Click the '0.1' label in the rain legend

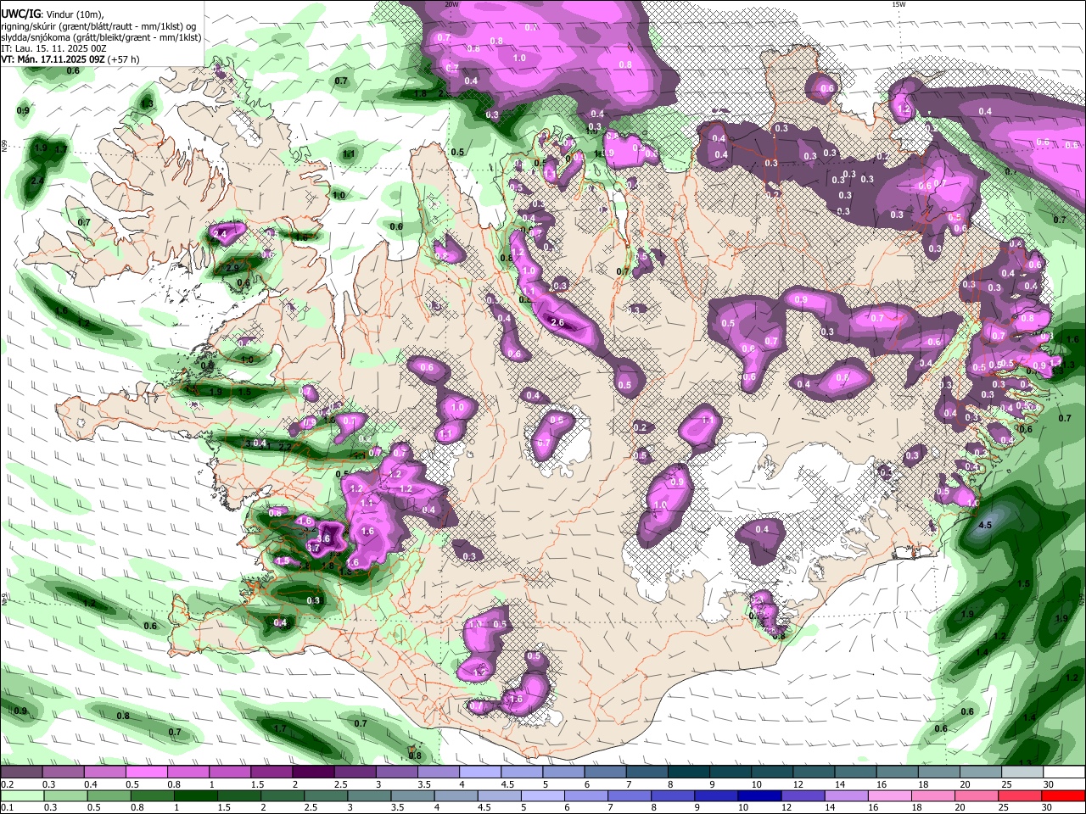coord(8,807)
